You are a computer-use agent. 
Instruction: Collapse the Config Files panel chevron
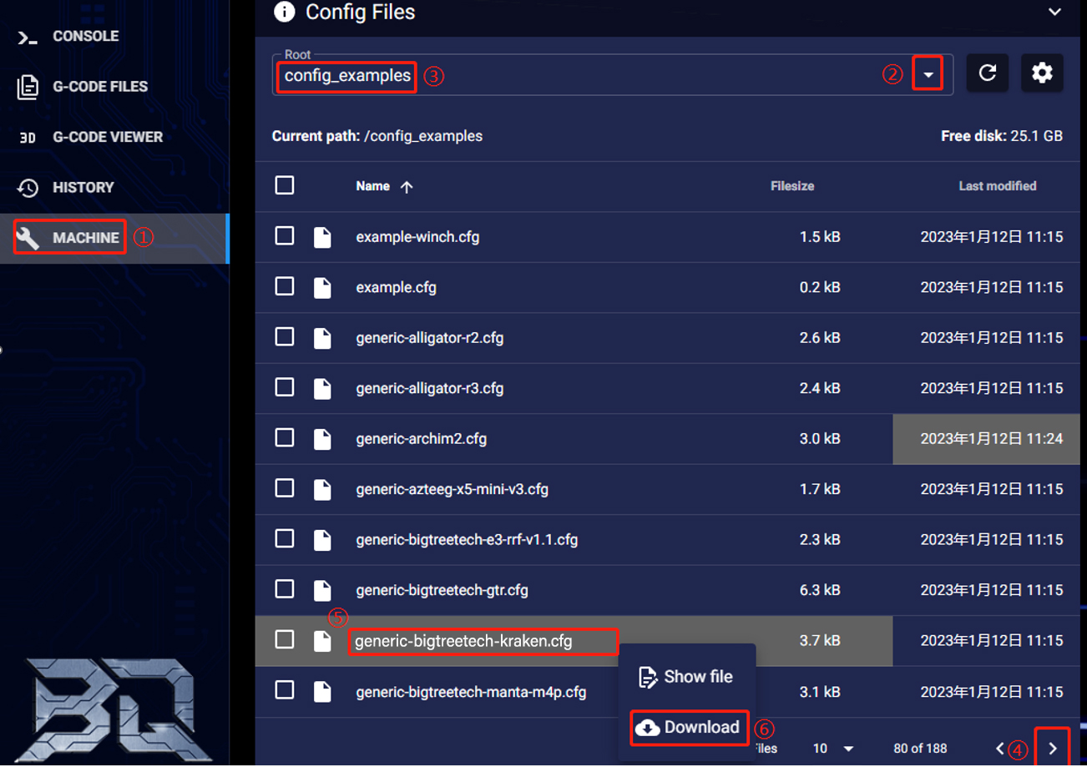[x=1054, y=13]
